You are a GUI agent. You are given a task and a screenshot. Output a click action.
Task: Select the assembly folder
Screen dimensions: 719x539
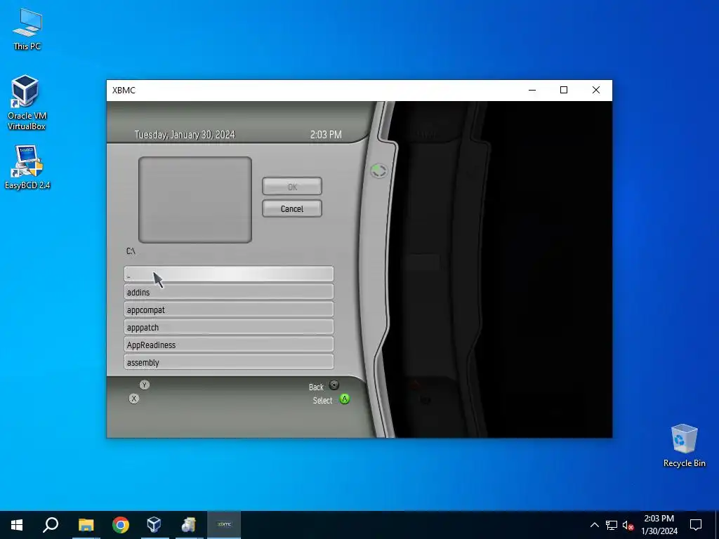(x=229, y=362)
